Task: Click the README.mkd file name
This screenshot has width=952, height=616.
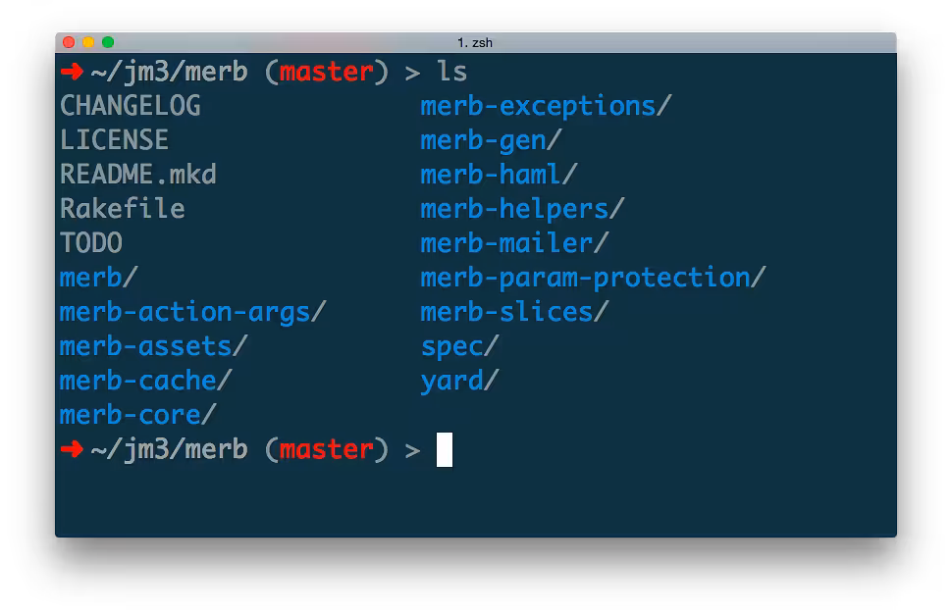Action: (137, 175)
